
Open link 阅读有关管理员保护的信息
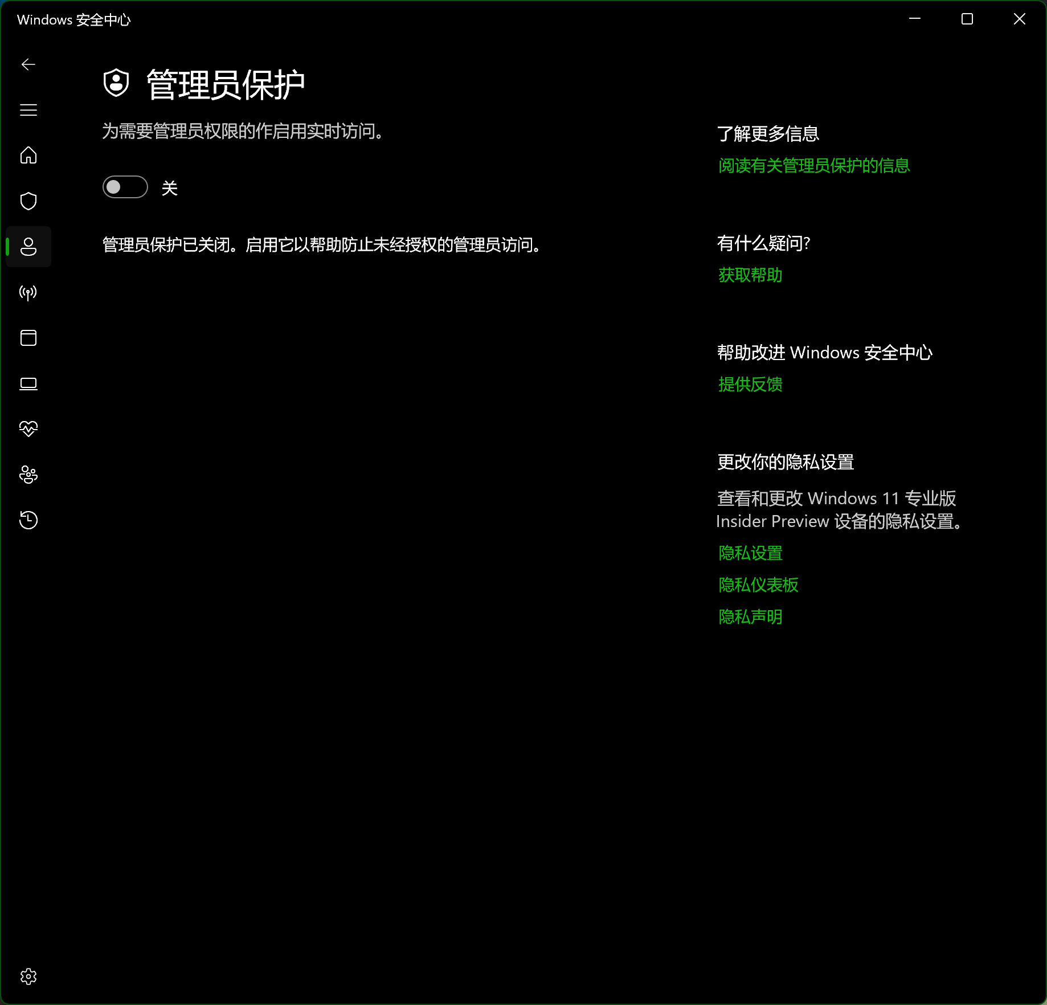click(813, 166)
